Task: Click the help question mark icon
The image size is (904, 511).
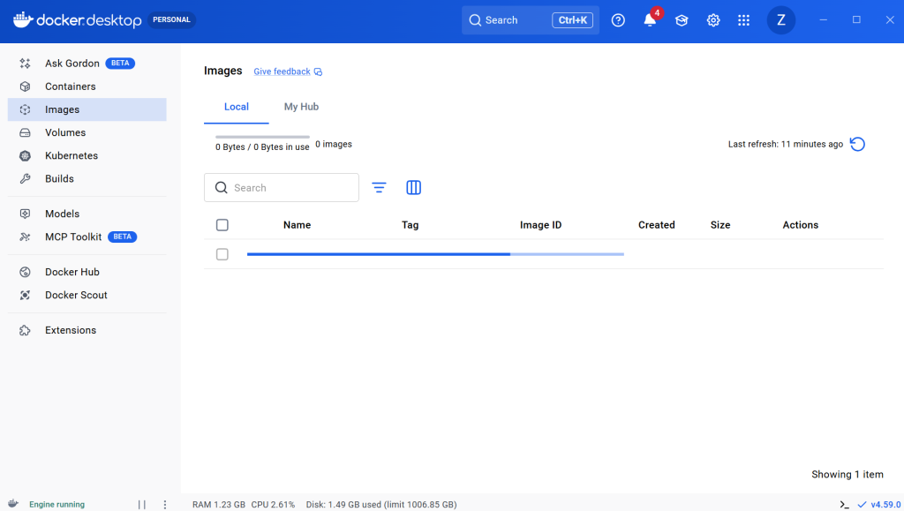Action: [x=618, y=20]
